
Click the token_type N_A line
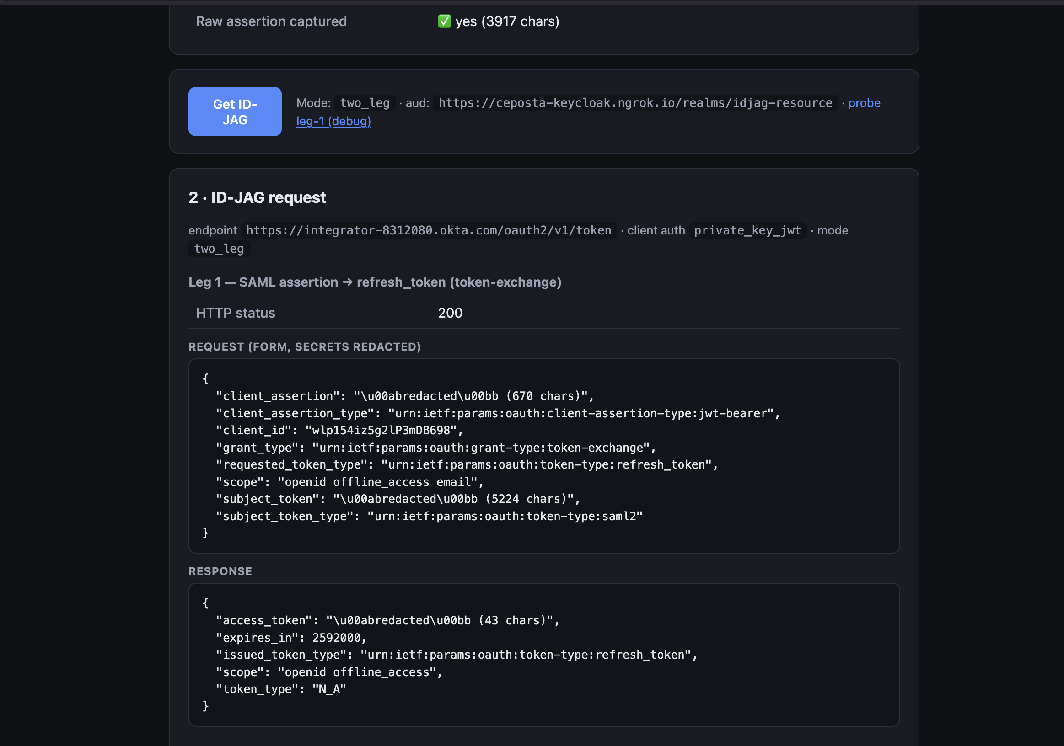coord(281,689)
